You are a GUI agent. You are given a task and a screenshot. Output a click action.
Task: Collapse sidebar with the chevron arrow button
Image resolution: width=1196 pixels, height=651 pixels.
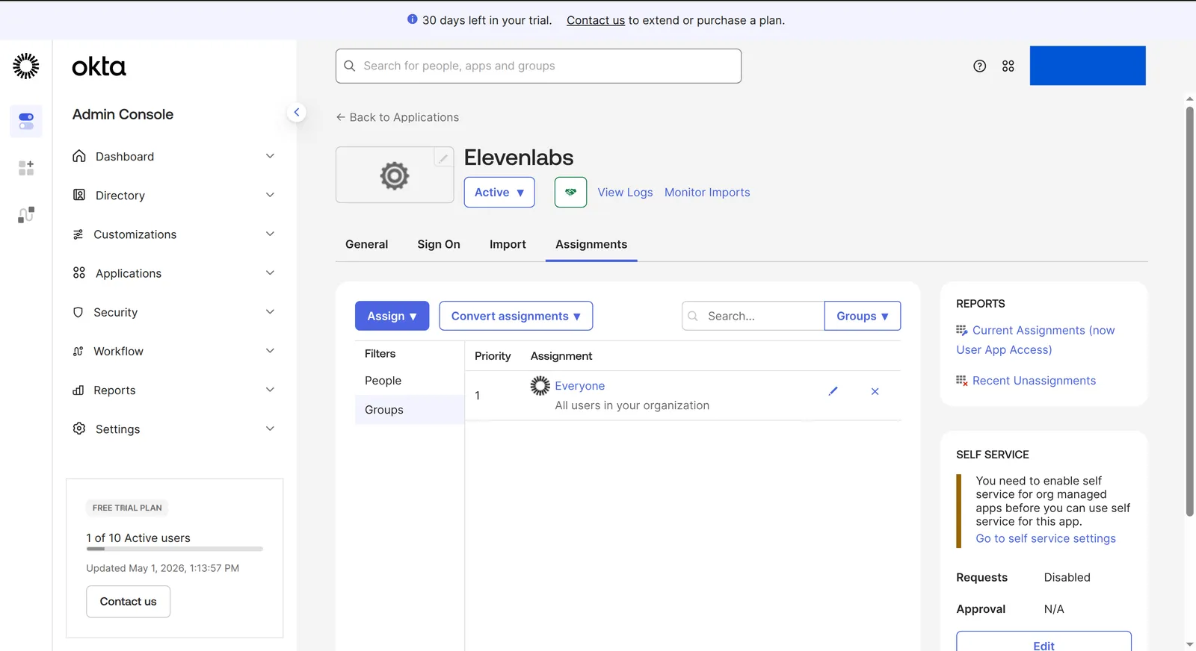(x=297, y=112)
